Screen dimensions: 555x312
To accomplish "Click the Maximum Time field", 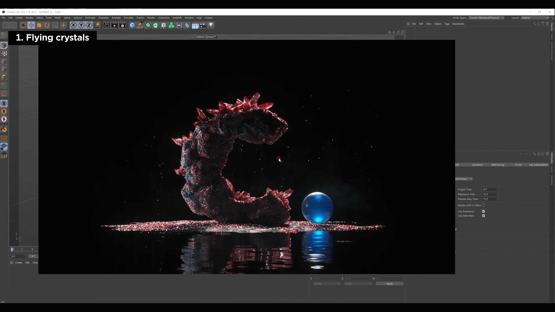I will pos(489,194).
